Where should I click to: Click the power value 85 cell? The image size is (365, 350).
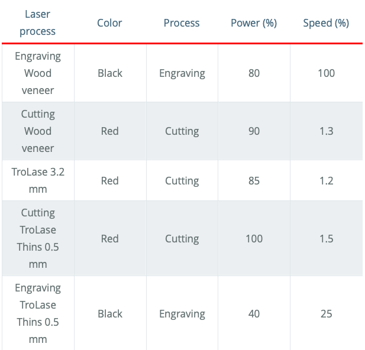(254, 181)
